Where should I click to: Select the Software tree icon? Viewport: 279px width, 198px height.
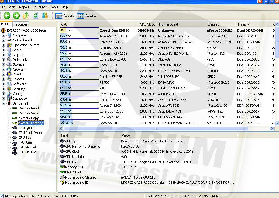point(9,84)
